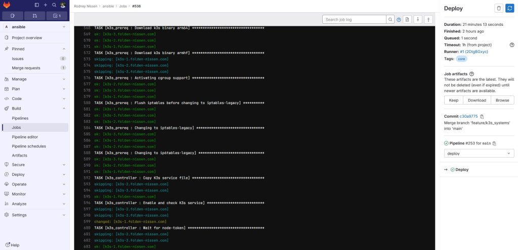Open the deploy stage dropdown

pyautogui.click(x=479, y=153)
